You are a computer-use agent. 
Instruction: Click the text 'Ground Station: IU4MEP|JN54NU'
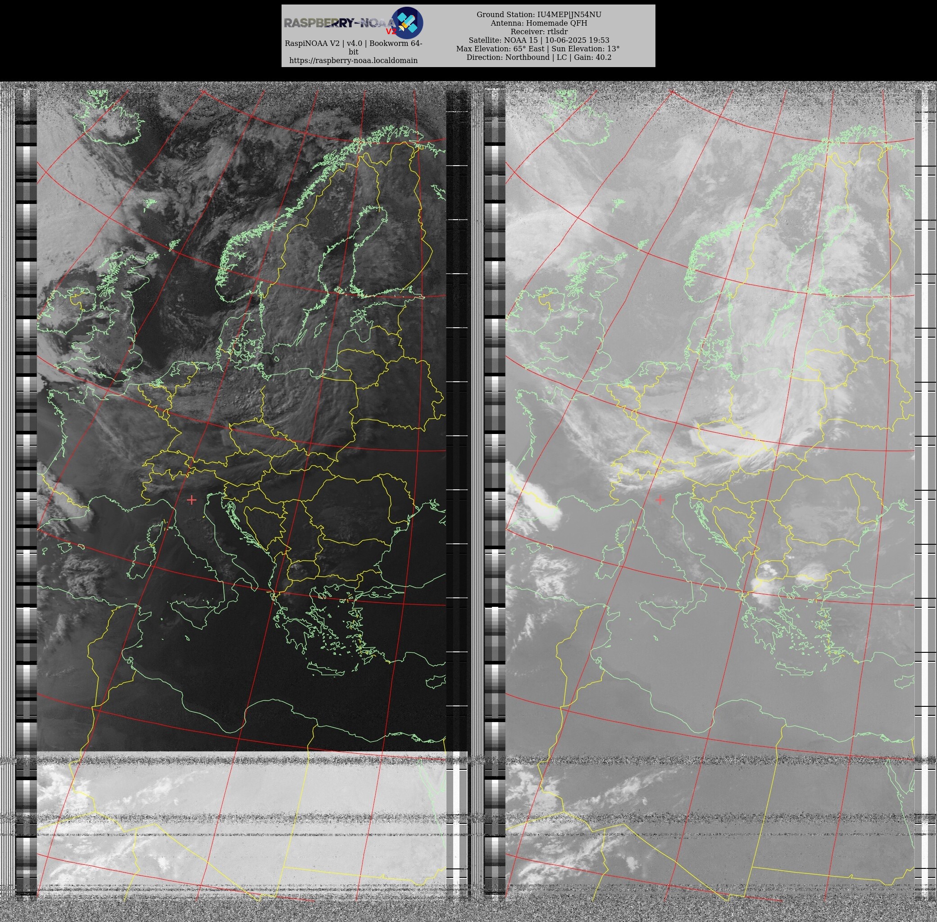point(539,14)
